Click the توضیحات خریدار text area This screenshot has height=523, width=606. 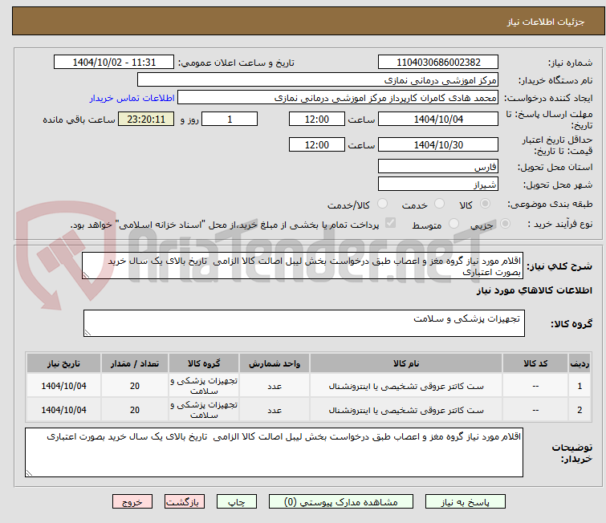click(x=274, y=452)
